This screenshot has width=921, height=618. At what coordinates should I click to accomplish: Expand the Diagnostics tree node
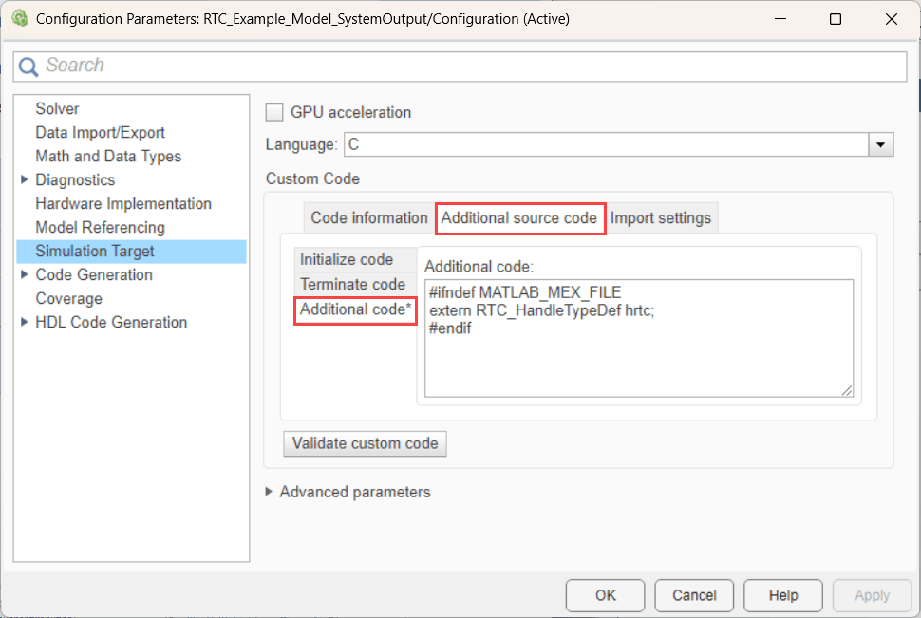[x=25, y=179]
